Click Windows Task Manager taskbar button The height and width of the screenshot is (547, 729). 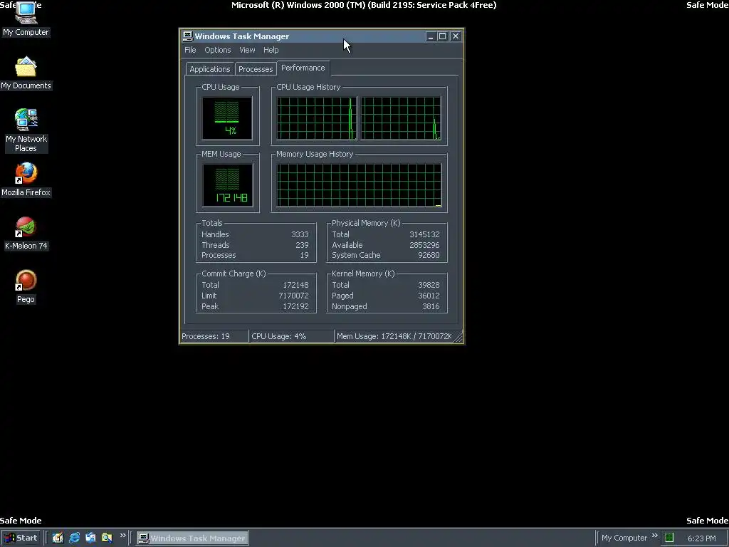click(192, 538)
